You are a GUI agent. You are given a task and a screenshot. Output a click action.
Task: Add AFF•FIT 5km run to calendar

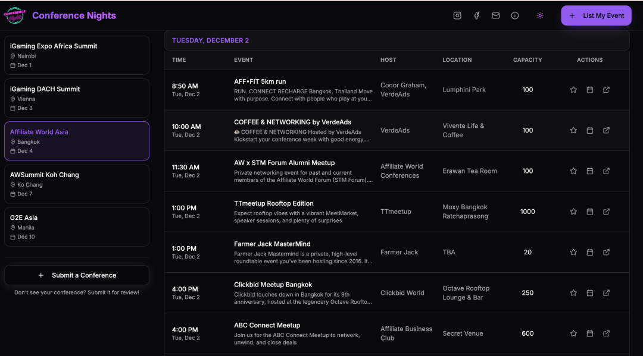point(589,90)
